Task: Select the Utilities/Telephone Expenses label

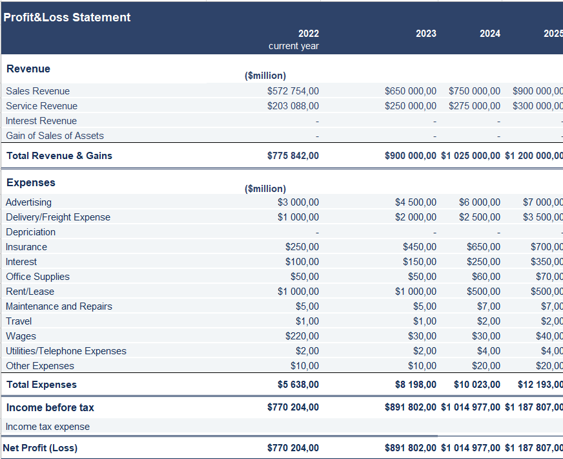Action: click(66, 351)
